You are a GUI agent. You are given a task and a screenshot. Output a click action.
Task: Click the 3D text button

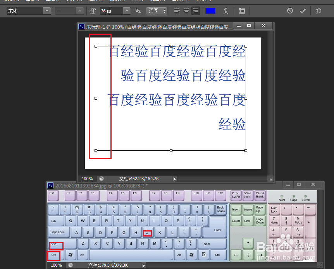[x=318, y=11]
